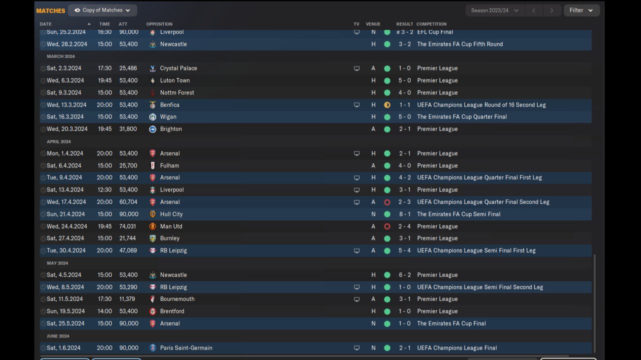This screenshot has height=360, width=641.
Task: Toggle the row selector for Mon, 1.4.2024
Action: [43, 153]
